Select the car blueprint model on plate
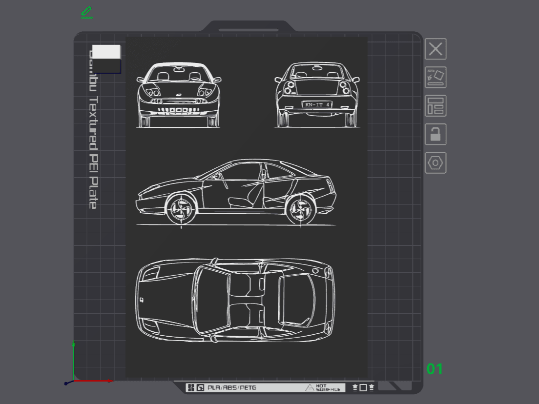The width and height of the screenshot is (539, 404). pyautogui.click(x=247, y=207)
